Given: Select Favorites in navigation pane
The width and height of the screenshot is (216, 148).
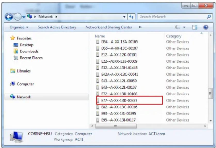Looking at the screenshot, I should click(24, 38).
